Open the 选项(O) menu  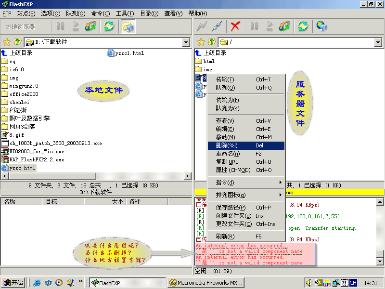[x=51, y=13]
